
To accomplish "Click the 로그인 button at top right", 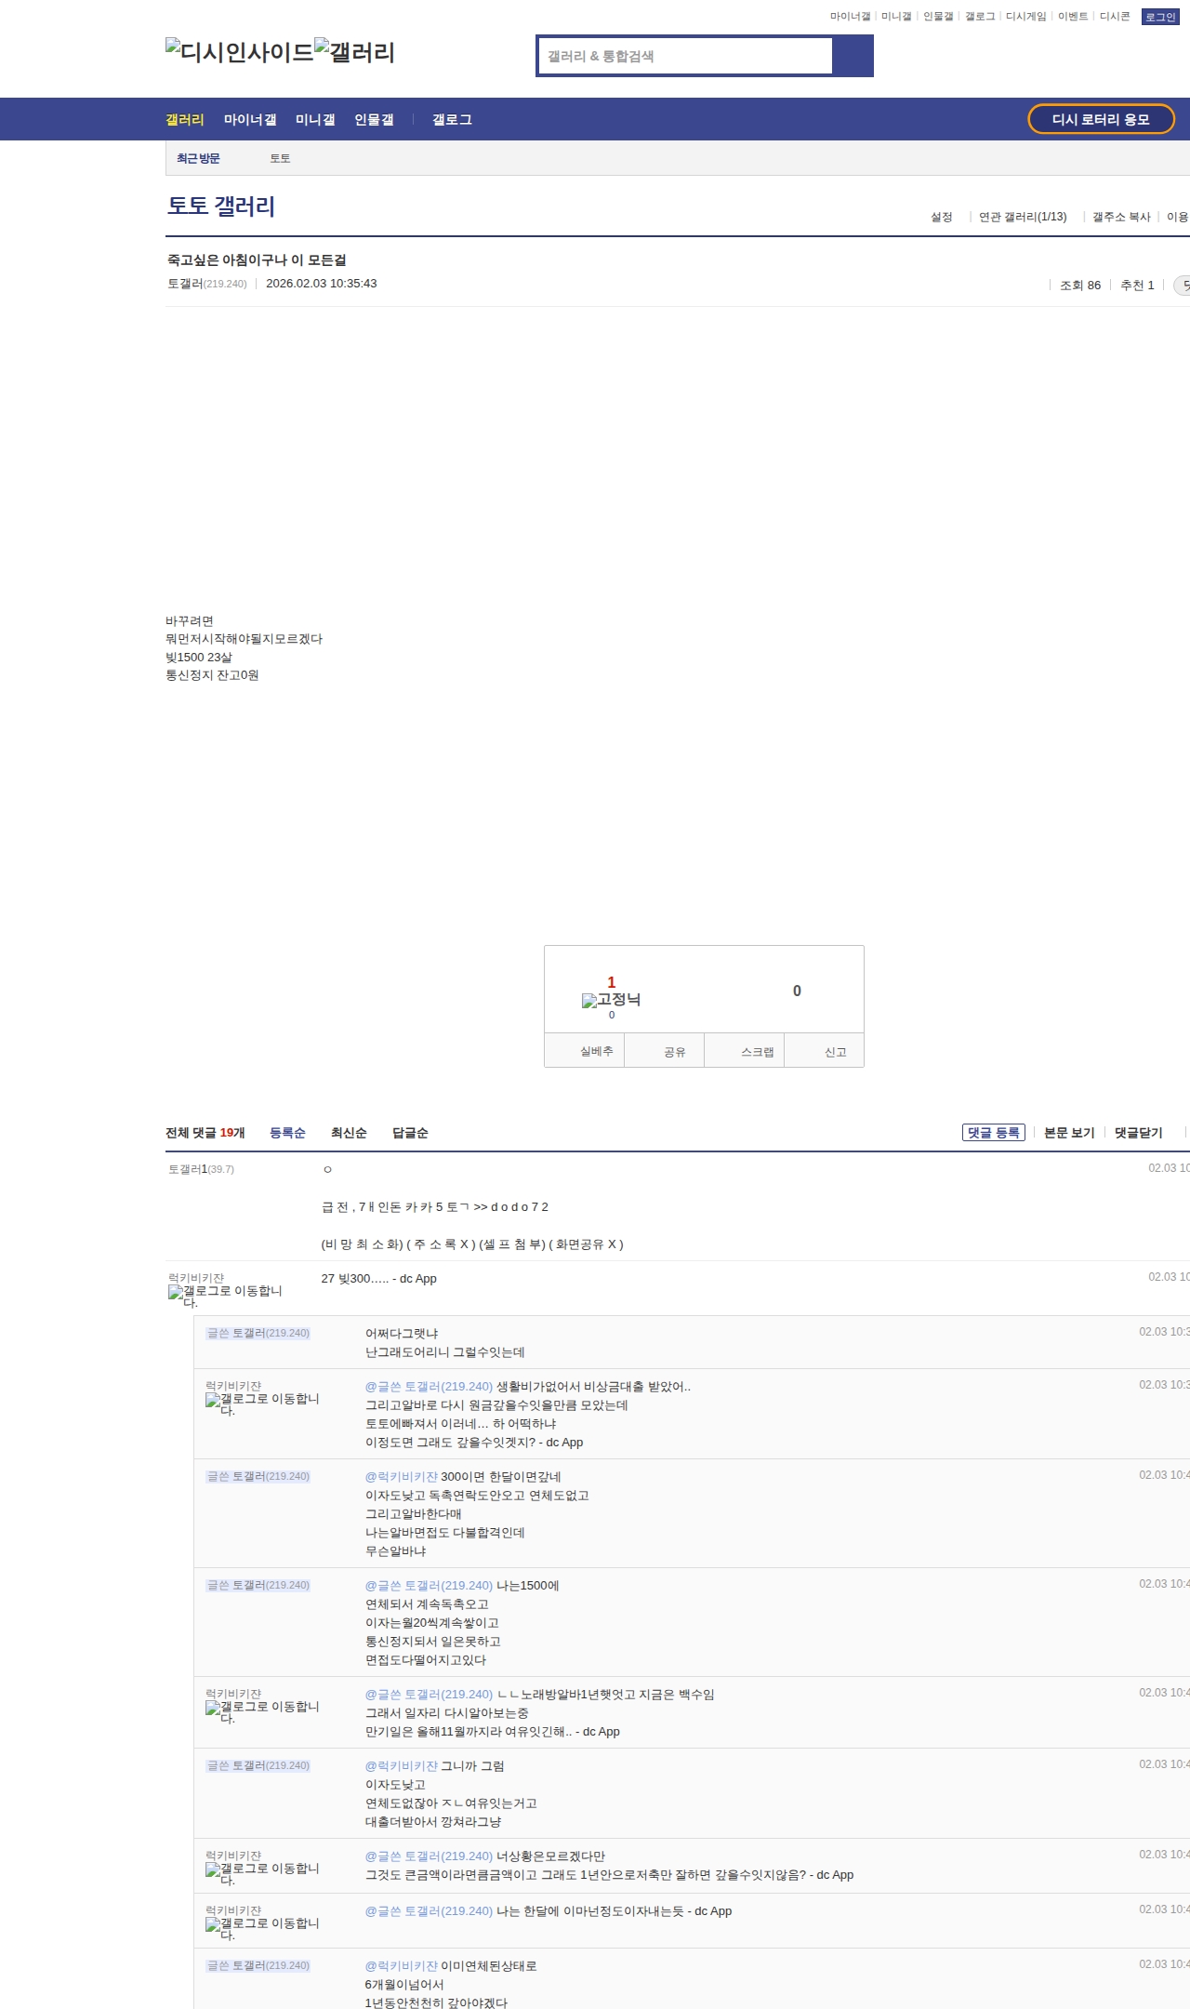I will tap(1159, 17).
